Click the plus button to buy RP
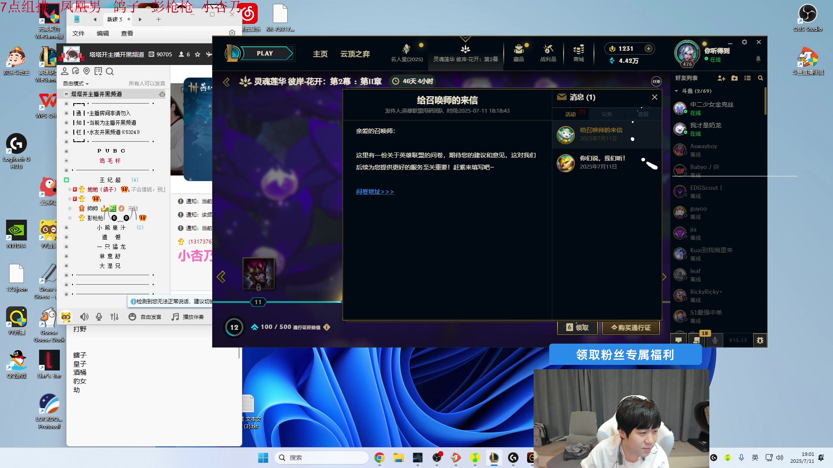The image size is (833, 468). coord(649,49)
